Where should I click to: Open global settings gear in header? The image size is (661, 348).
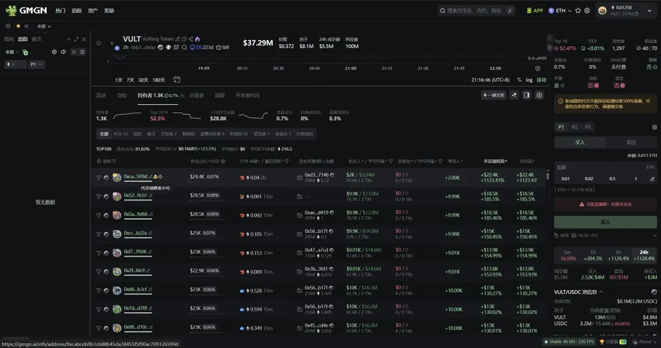(587, 10)
